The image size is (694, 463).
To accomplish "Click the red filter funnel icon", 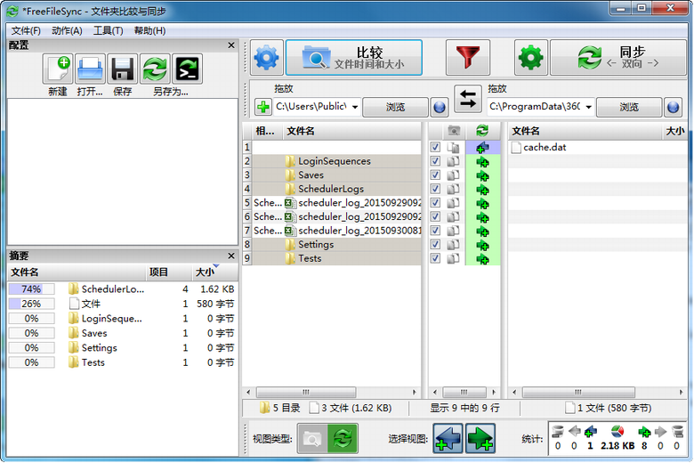I will tap(473, 58).
